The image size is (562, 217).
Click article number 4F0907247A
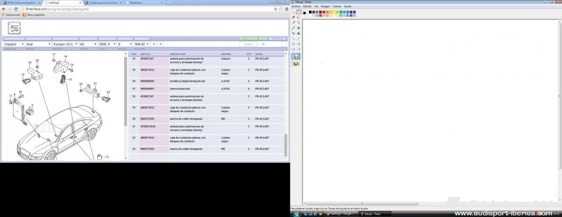148,126
